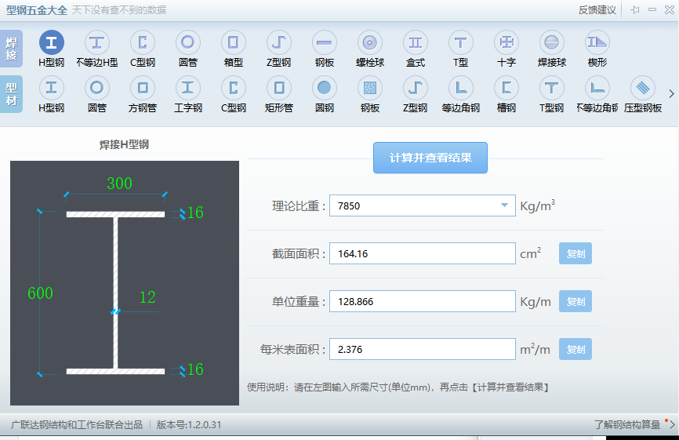Viewport: 679px width, 440px height.
Task: Select the 焊接球 icon
Action: pos(552,42)
